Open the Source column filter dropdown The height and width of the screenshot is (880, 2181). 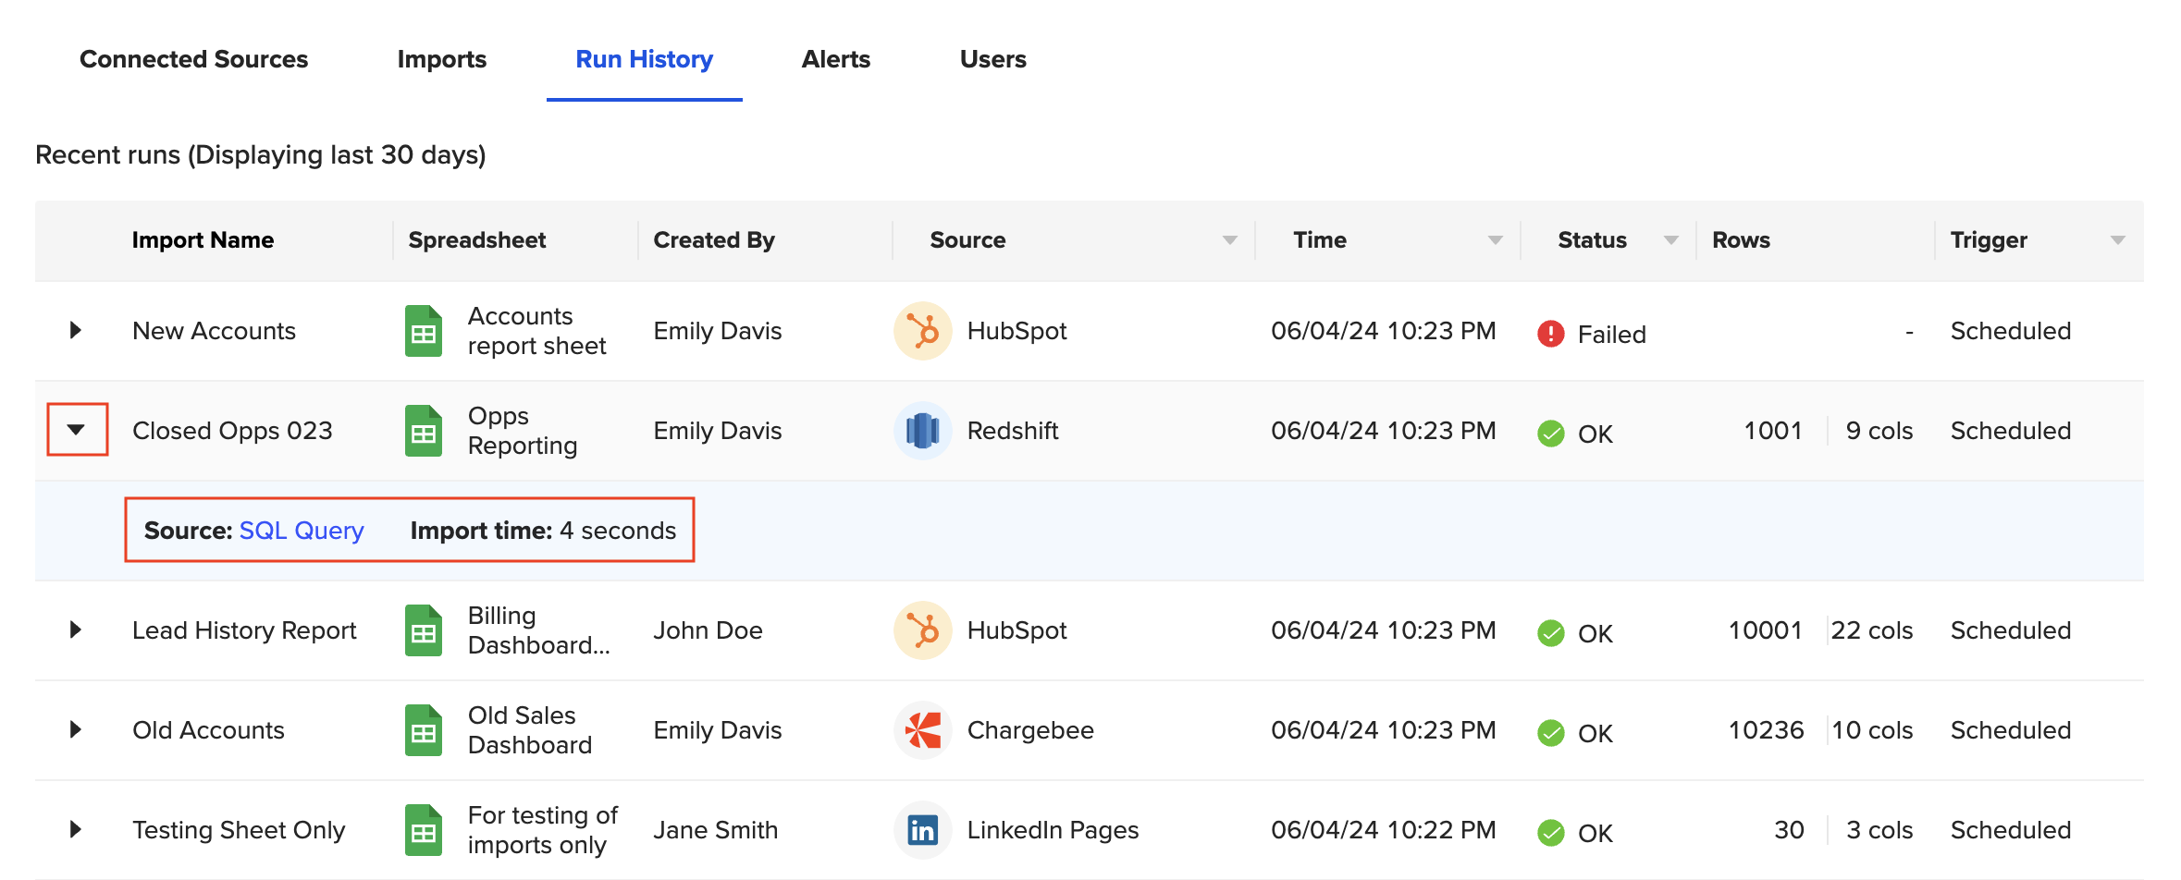point(1229,240)
